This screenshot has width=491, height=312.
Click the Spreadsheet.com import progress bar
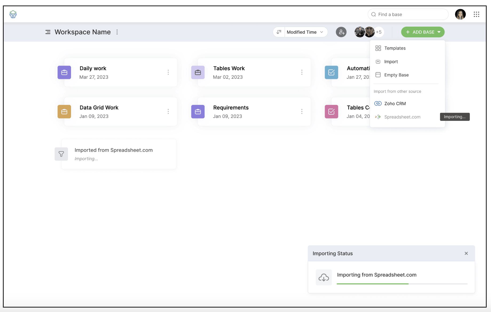tap(402, 284)
